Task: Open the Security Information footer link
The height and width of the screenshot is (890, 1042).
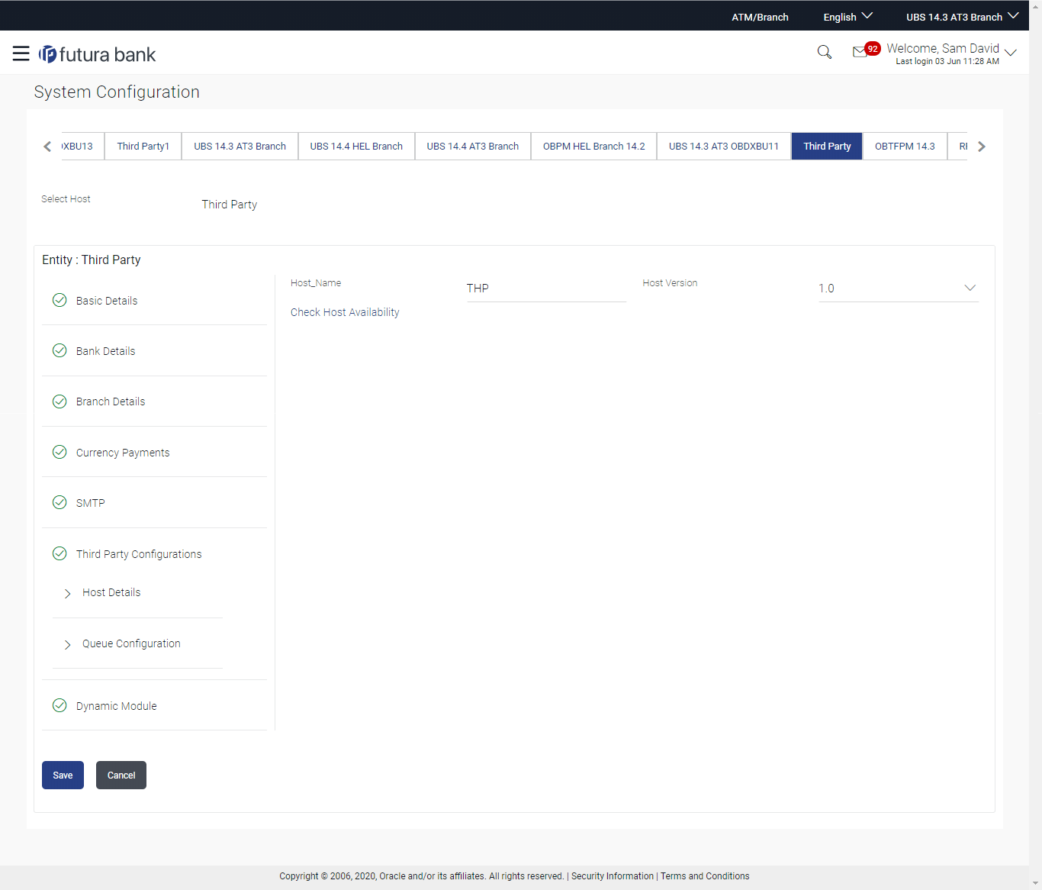Action: [x=613, y=876]
